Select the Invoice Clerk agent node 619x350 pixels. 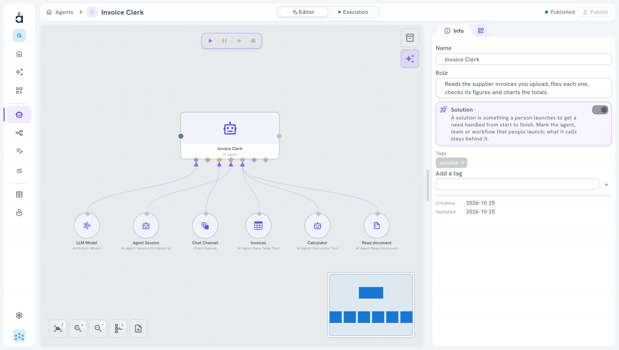coord(230,136)
